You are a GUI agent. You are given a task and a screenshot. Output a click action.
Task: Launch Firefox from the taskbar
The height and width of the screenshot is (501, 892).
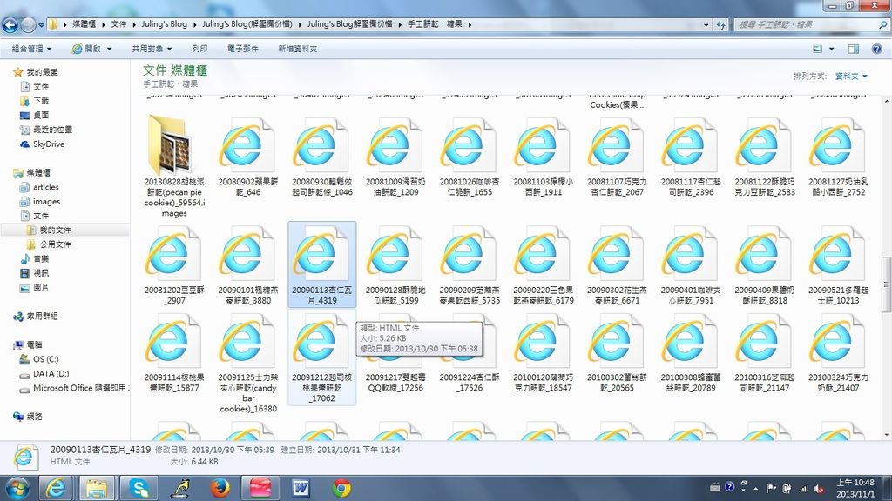click(x=220, y=488)
